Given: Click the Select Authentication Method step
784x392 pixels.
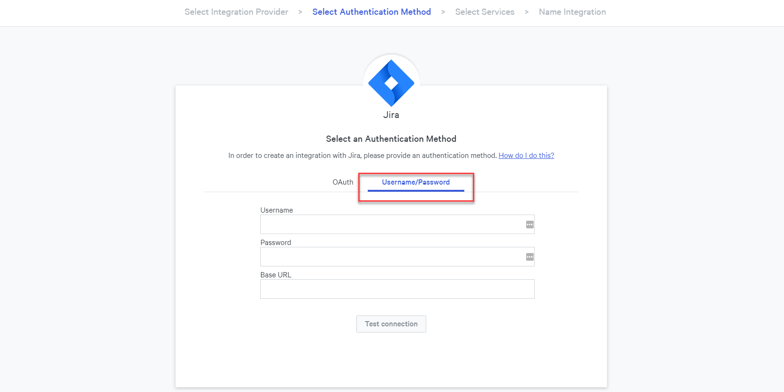Looking at the screenshot, I should [372, 12].
